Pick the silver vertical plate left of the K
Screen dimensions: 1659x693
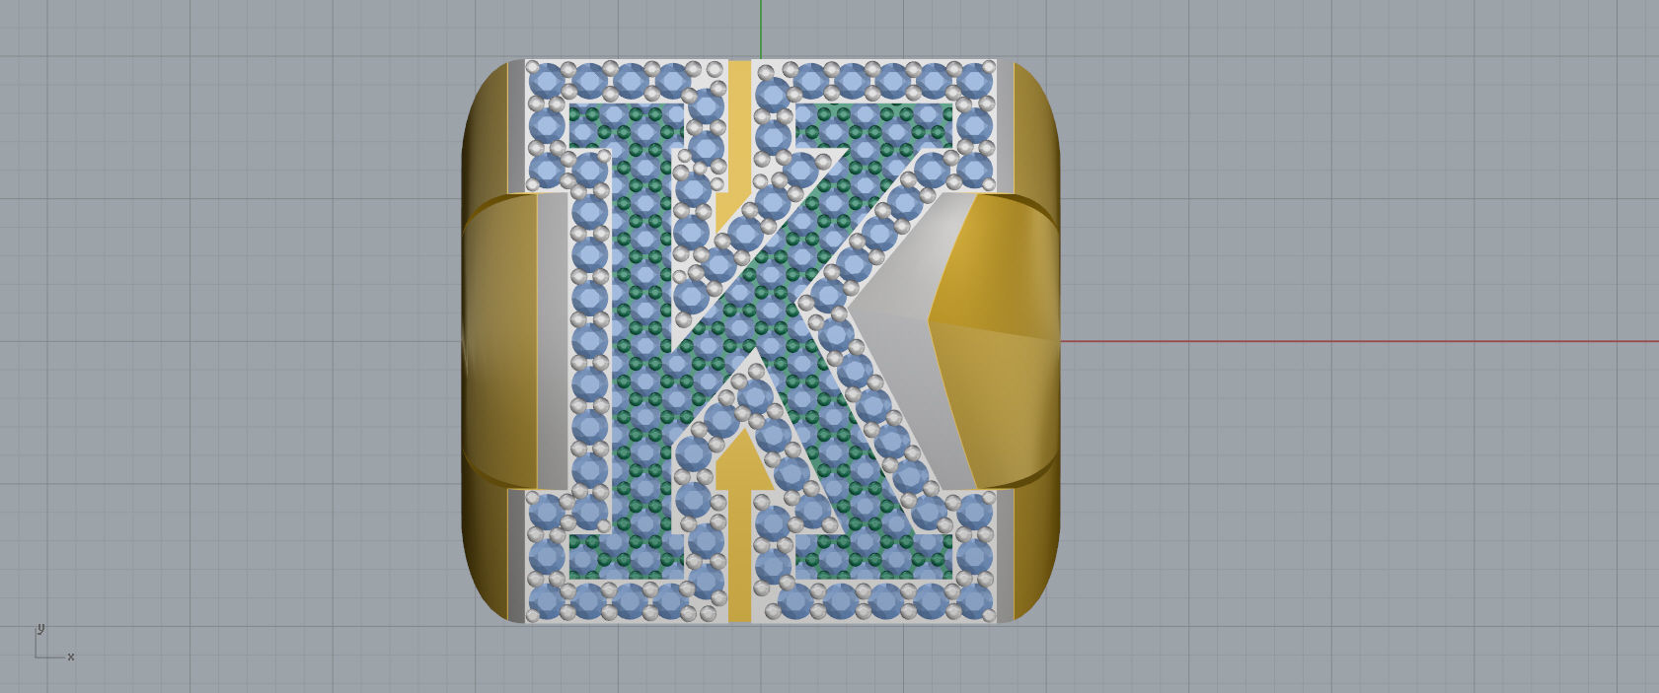coord(554,341)
